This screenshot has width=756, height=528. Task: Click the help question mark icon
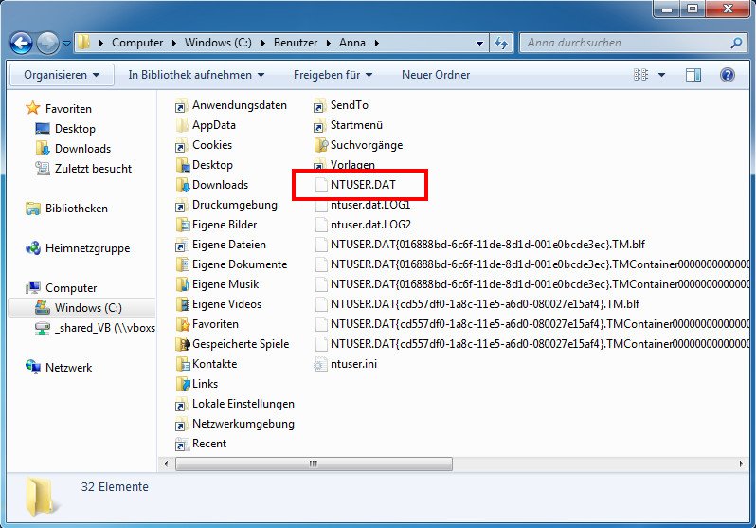(727, 75)
